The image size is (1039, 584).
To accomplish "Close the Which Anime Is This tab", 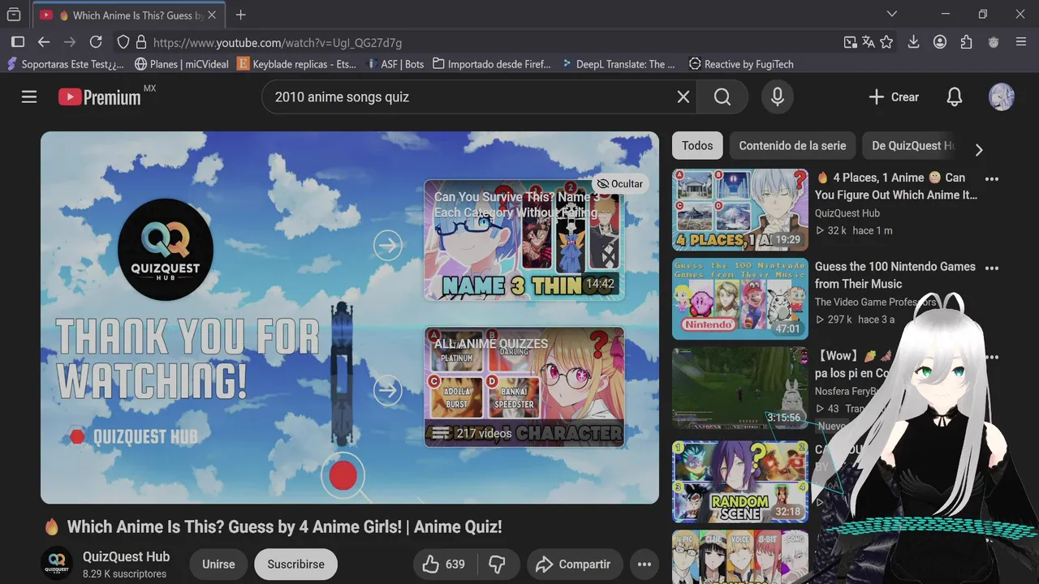I will pos(213,15).
